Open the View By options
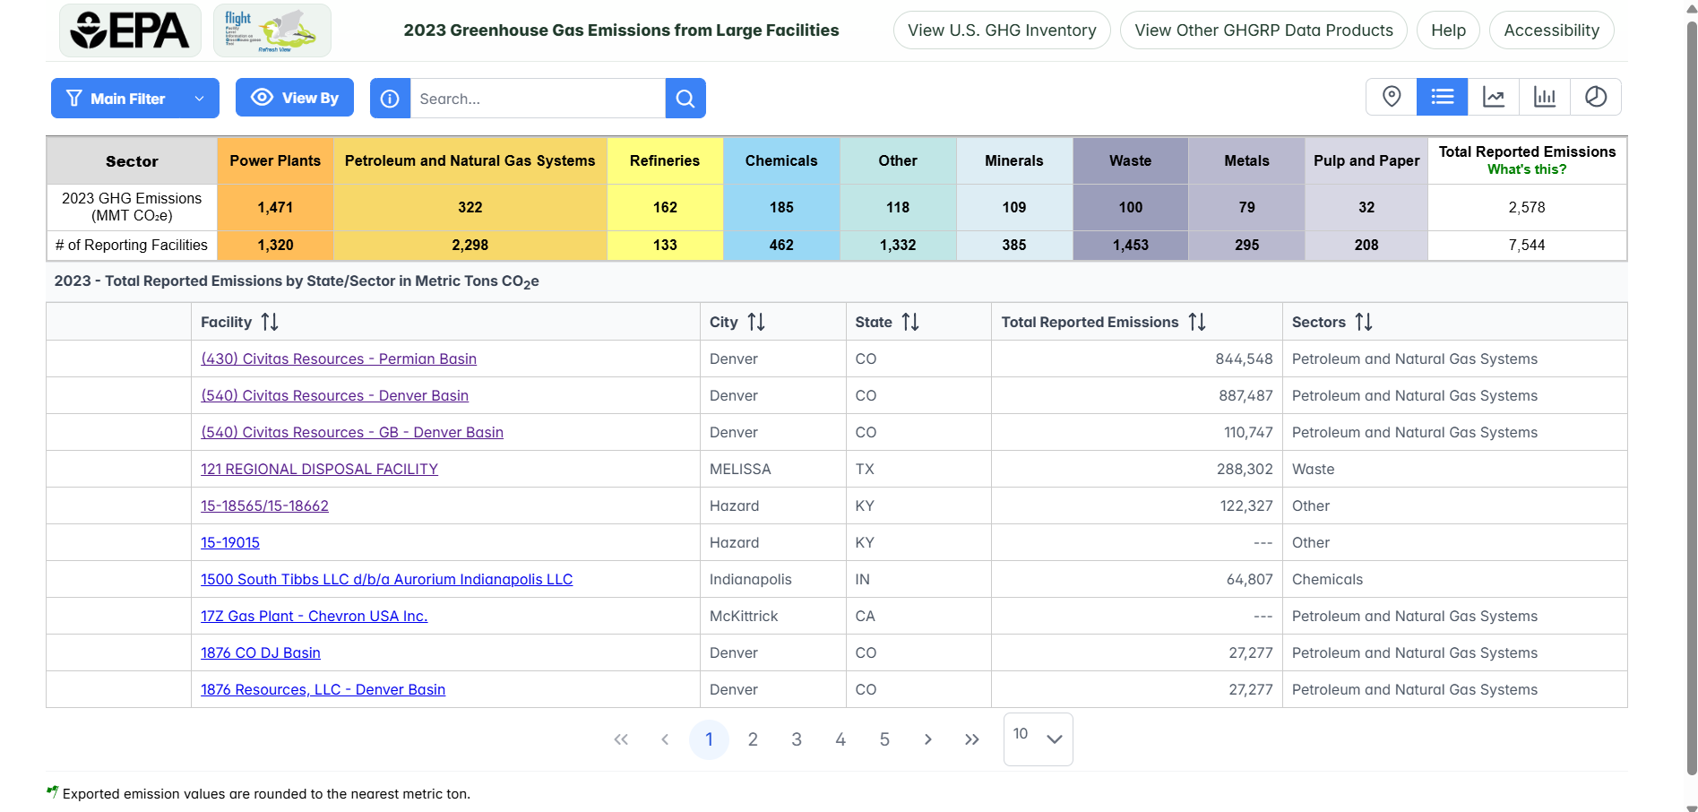The image size is (1698, 812). pyautogui.click(x=295, y=98)
